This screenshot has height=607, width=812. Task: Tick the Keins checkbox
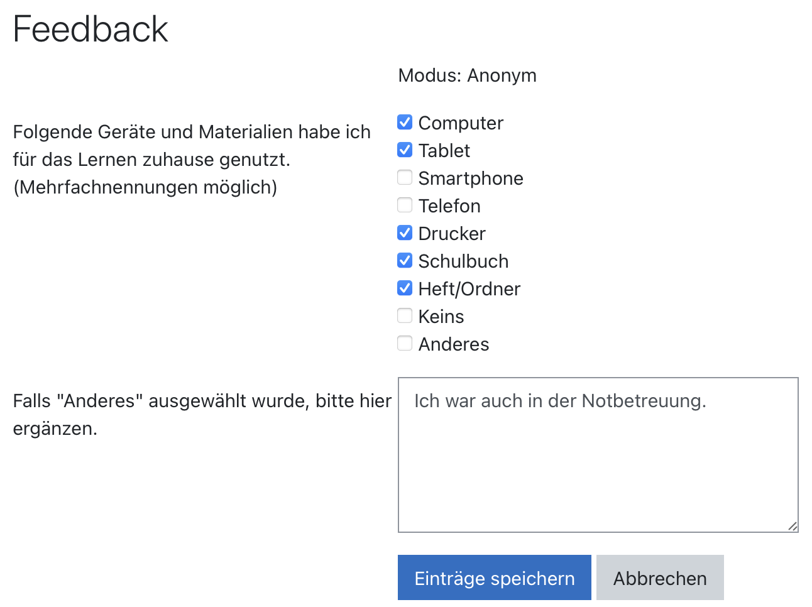click(x=405, y=315)
